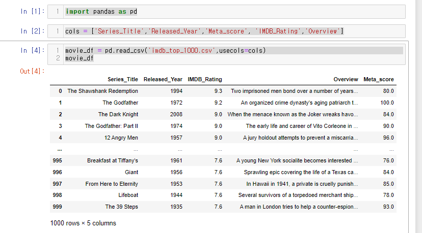Click the cols list definition cell
422x233 pixels.
click(226, 31)
